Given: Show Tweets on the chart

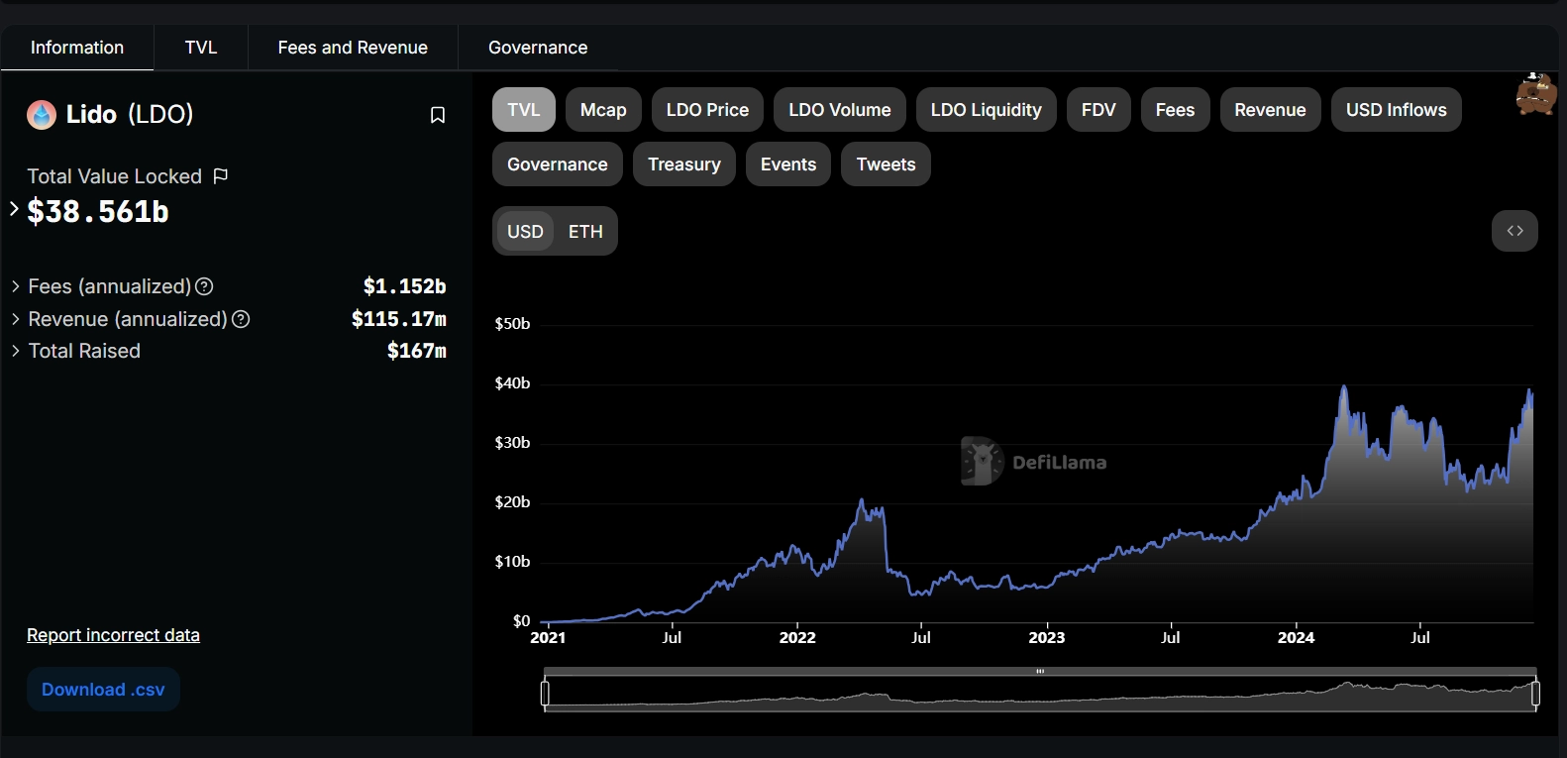Looking at the screenshot, I should [x=886, y=164].
